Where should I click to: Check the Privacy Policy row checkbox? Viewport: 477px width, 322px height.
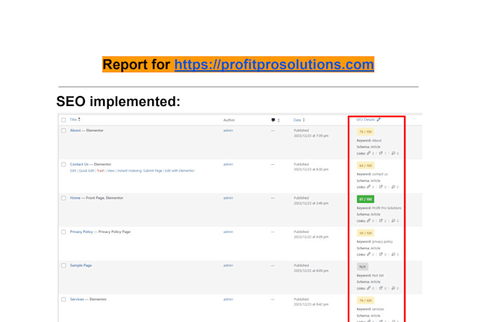tap(64, 232)
